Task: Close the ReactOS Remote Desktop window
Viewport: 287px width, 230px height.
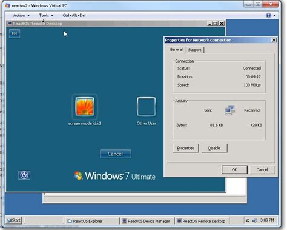Action: coord(222,24)
